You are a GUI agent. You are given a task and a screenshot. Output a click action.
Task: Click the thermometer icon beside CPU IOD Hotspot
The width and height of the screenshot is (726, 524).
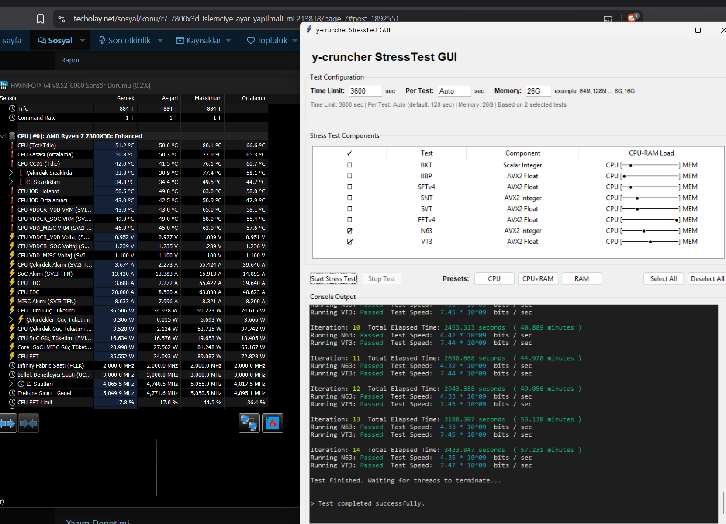click(x=12, y=191)
